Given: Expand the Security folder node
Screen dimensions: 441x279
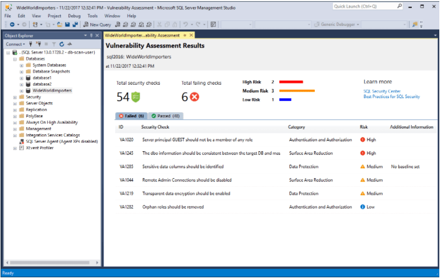Looking at the screenshot, I should (15, 97).
